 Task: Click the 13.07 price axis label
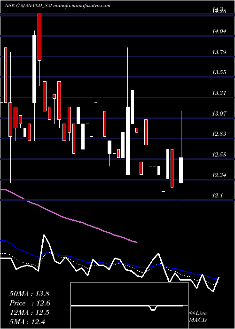[x=219, y=114]
